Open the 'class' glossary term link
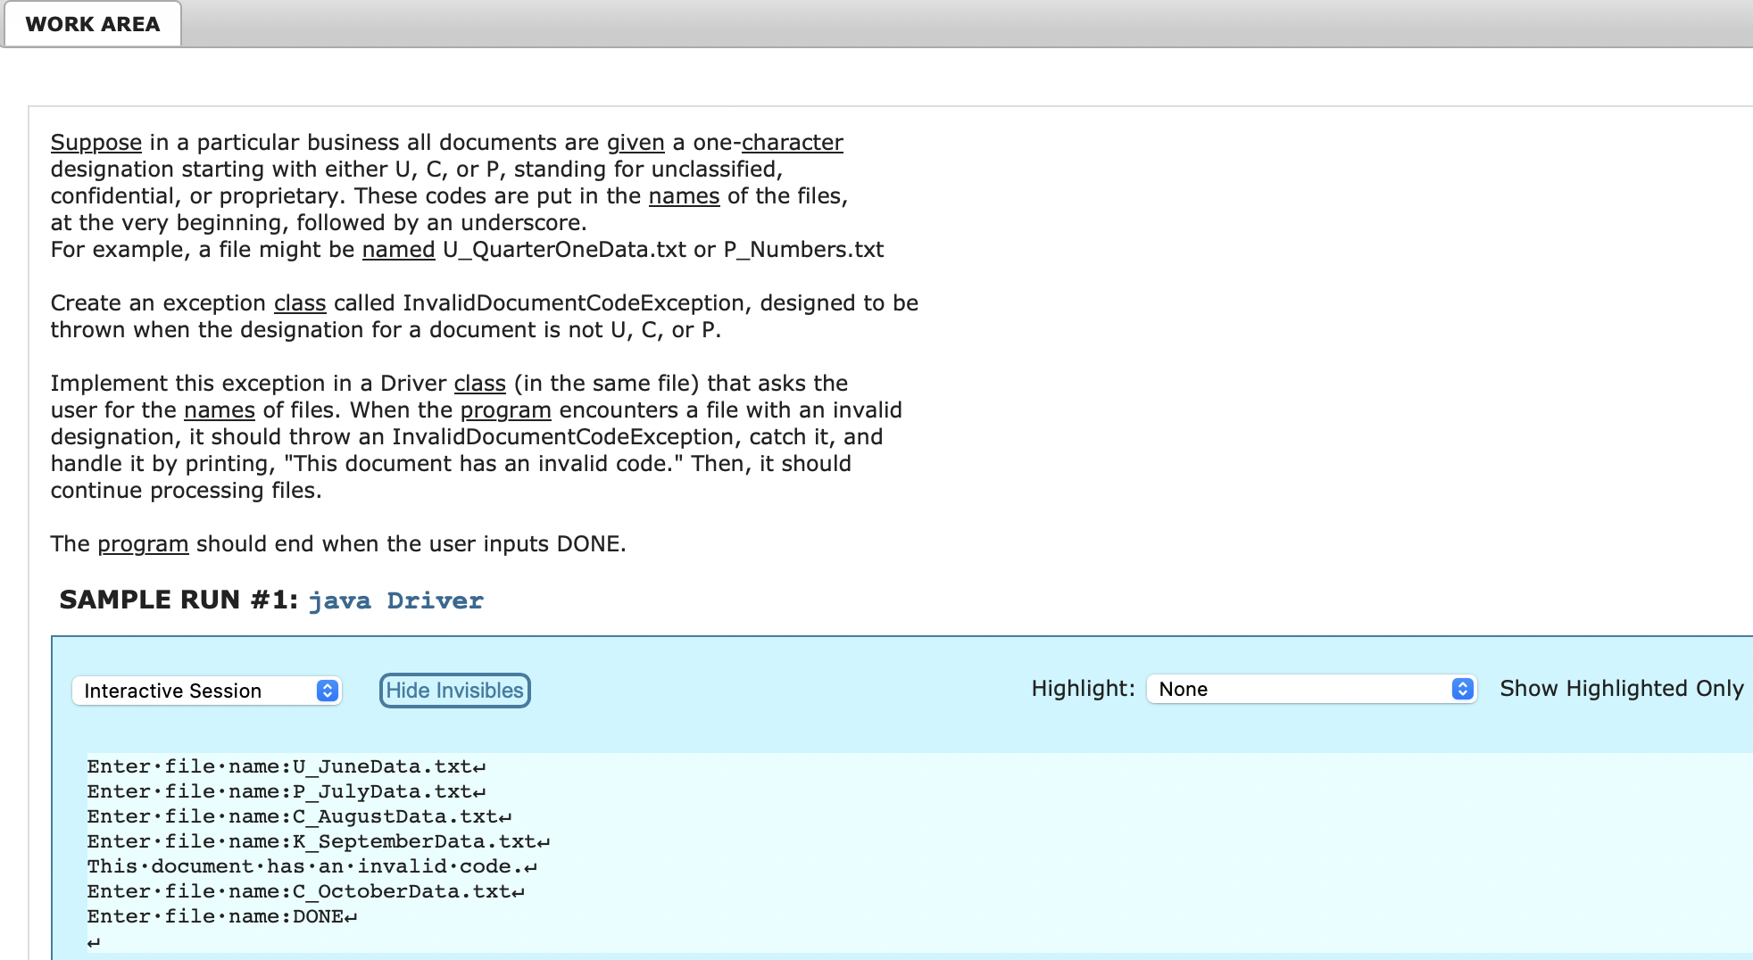 pos(300,302)
